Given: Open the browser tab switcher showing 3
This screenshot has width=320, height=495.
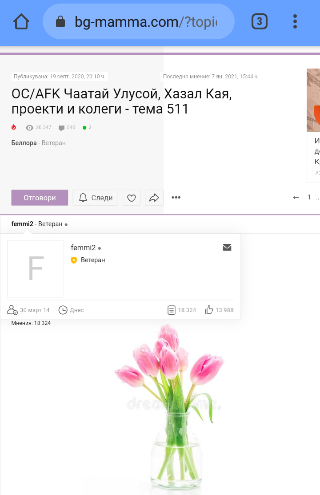Looking at the screenshot, I should pyautogui.click(x=260, y=21).
